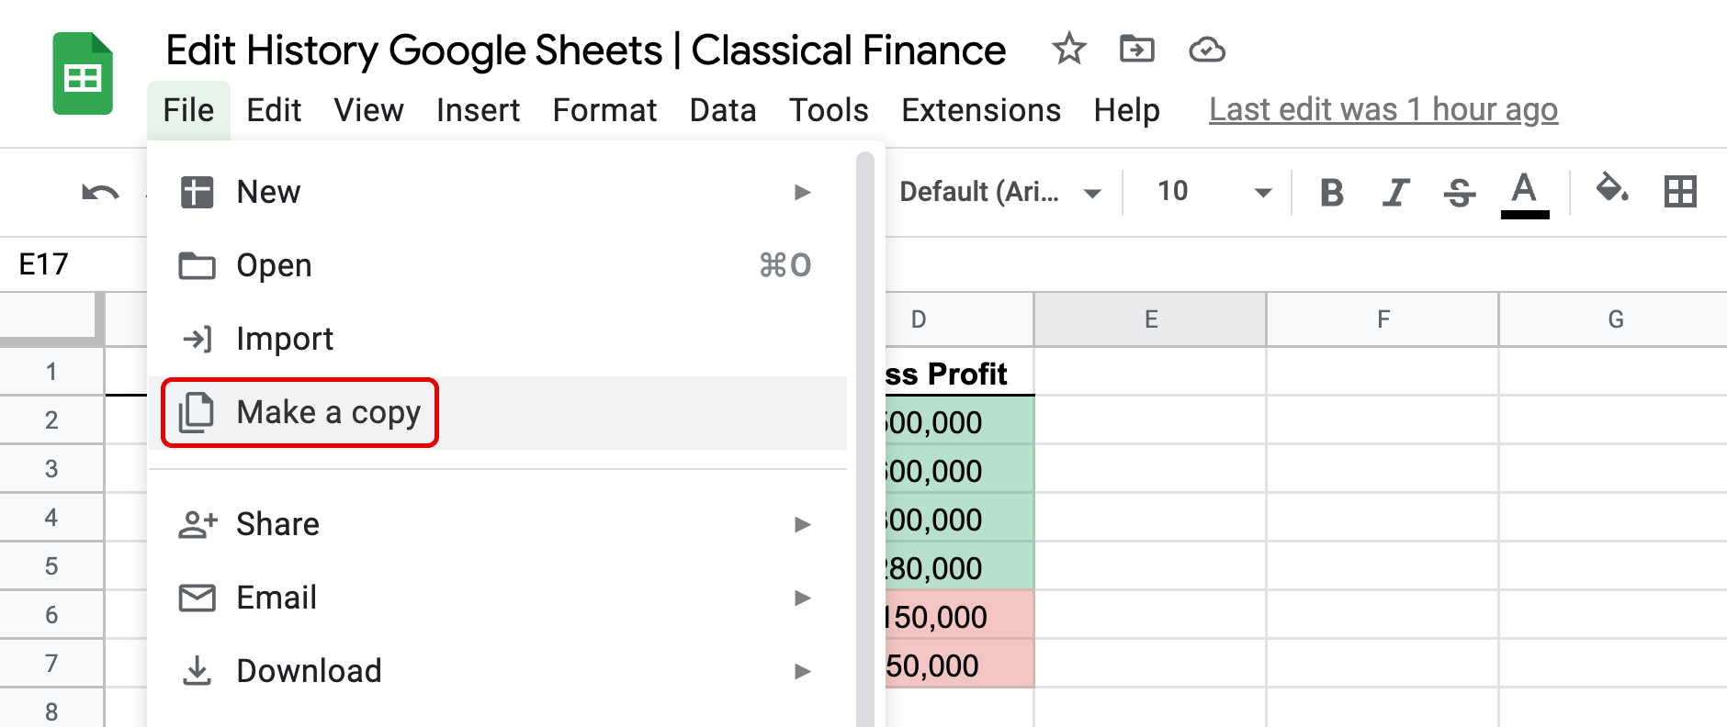Expand the New submenu arrow
This screenshot has width=1727, height=727.
click(x=803, y=192)
